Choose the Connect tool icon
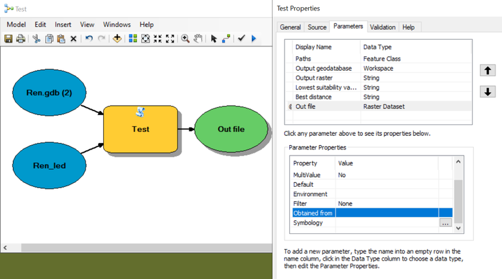 pos(227,39)
